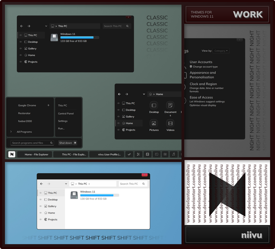Open This PC from start menu right column
Screen dimensions: 275x249
[x=62, y=105]
